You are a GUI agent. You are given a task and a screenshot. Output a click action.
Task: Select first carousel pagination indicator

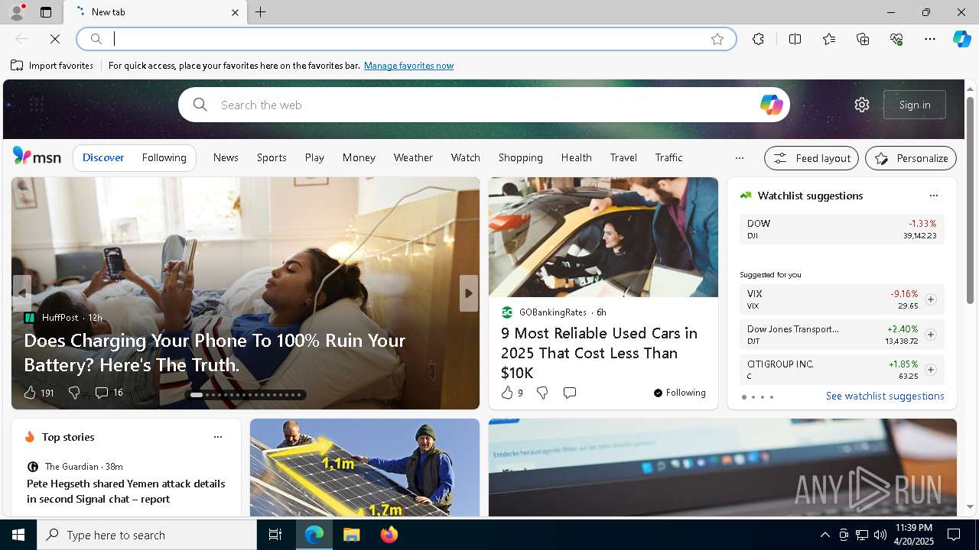coord(197,395)
